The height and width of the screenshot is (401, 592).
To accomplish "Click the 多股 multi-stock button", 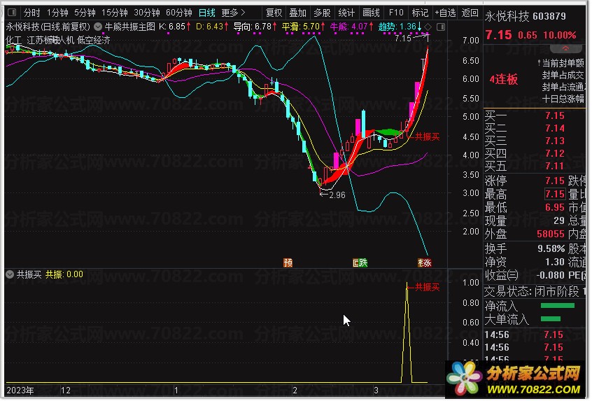I will [322, 13].
